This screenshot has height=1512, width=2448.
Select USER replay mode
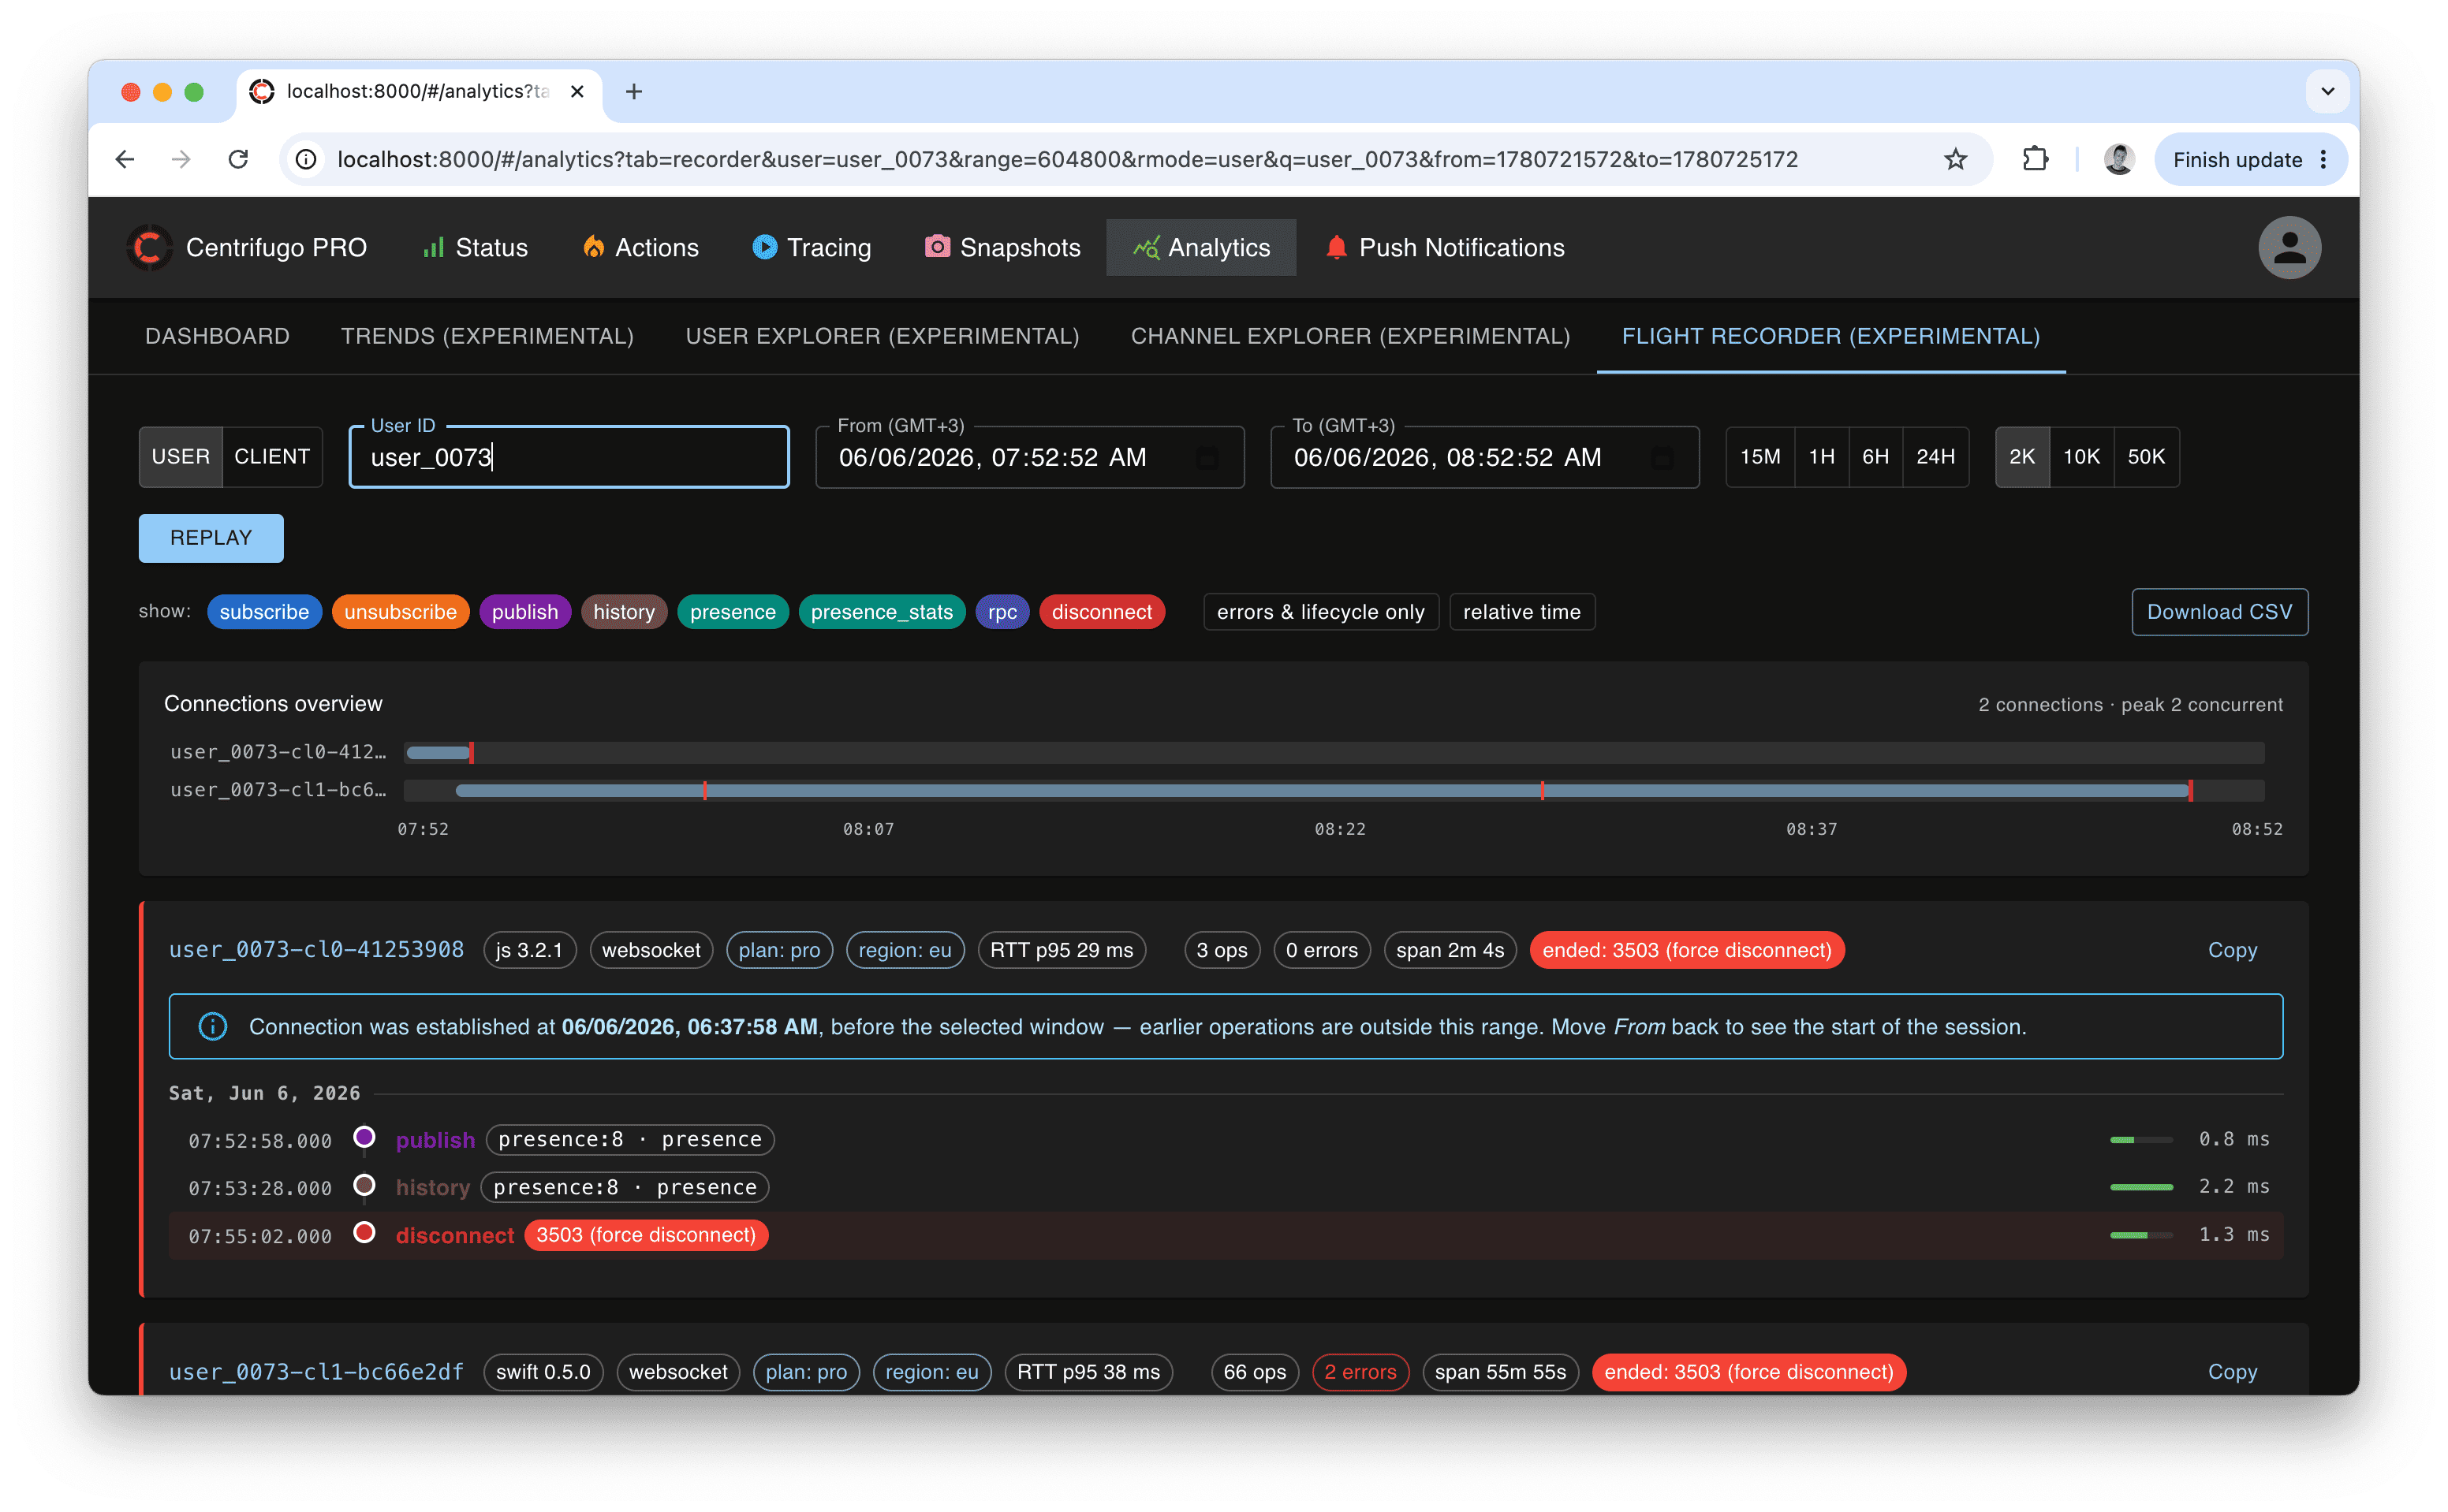click(181, 457)
